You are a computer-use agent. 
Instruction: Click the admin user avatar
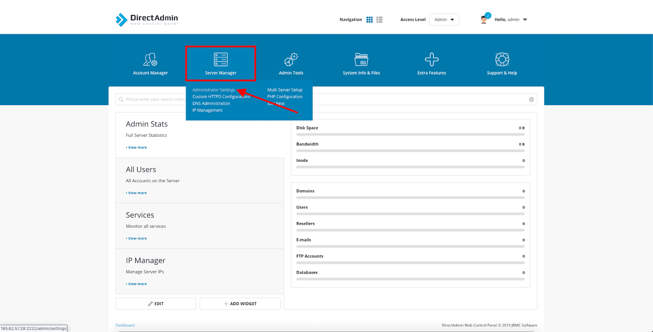click(484, 19)
